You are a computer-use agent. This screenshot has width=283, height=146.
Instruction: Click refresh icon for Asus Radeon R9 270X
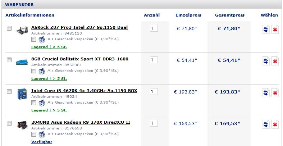[266, 124]
